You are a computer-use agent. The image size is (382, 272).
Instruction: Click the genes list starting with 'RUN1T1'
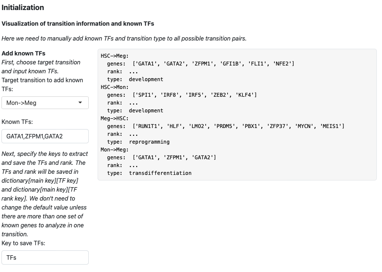[x=238, y=126]
